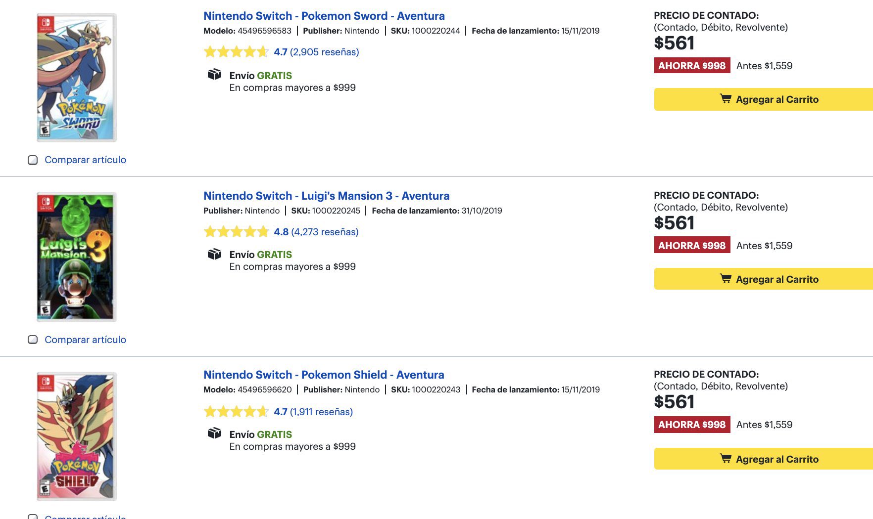
Task: View the 4,273 reviews for Luigi's Mansion 3
Action: [325, 232]
